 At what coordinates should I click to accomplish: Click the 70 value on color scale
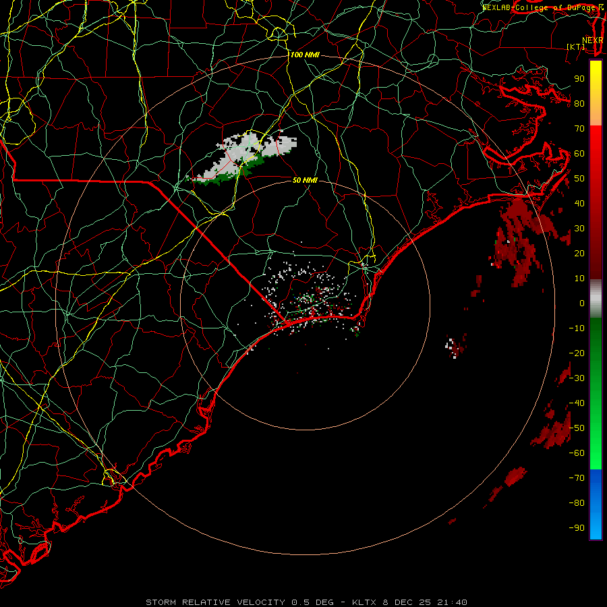point(579,129)
